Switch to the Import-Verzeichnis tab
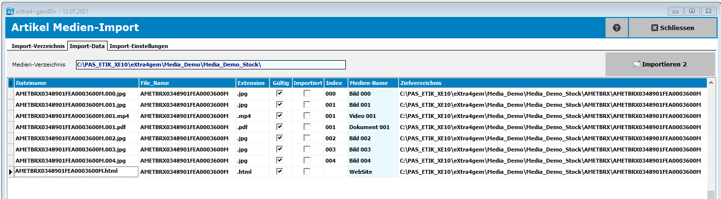 [x=38, y=46]
